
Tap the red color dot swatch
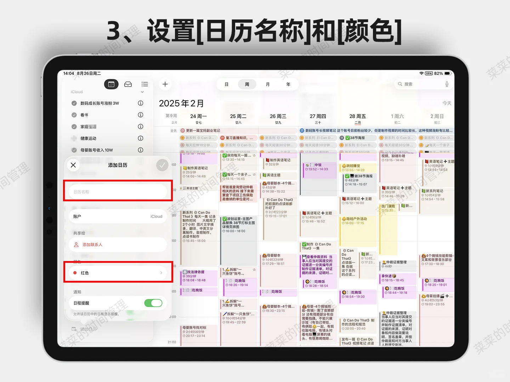click(x=75, y=273)
